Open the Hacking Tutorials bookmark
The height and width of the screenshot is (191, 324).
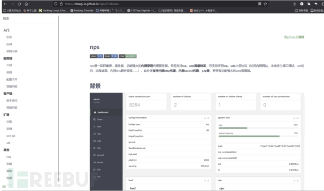coord(82,10)
